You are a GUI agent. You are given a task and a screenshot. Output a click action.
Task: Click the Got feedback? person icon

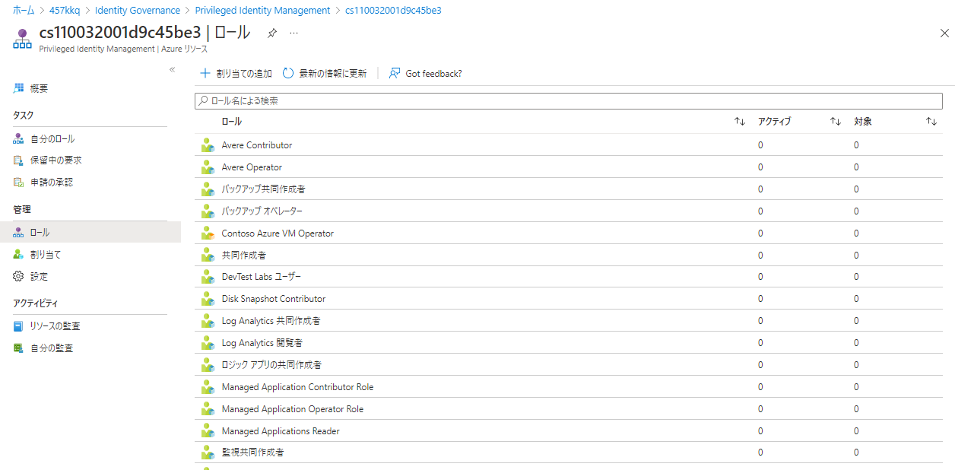pos(395,73)
